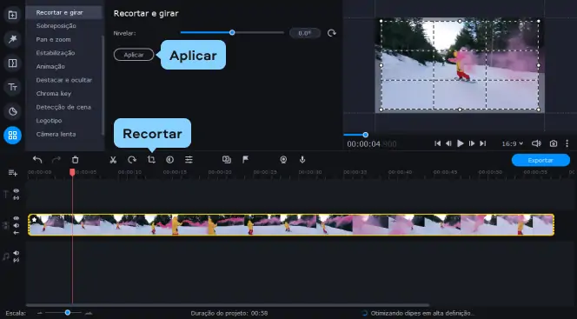This screenshot has width=577, height=319.
Task: Toggle titles track visibility eye icon
Action: point(17,191)
